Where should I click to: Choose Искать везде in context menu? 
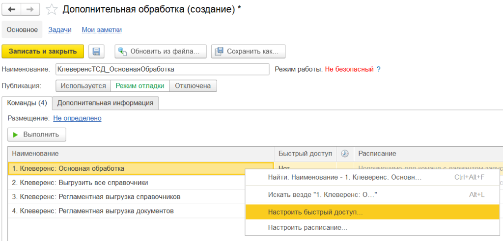(x=372, y=194)
